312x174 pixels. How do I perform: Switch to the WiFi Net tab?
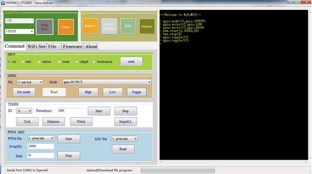pyautogui.click(x=36, y=46)
